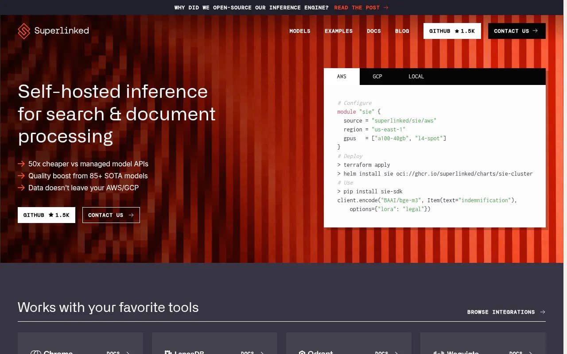Click "Data doesn't leave your AWS/GCP"

click(x=83, y=188)
